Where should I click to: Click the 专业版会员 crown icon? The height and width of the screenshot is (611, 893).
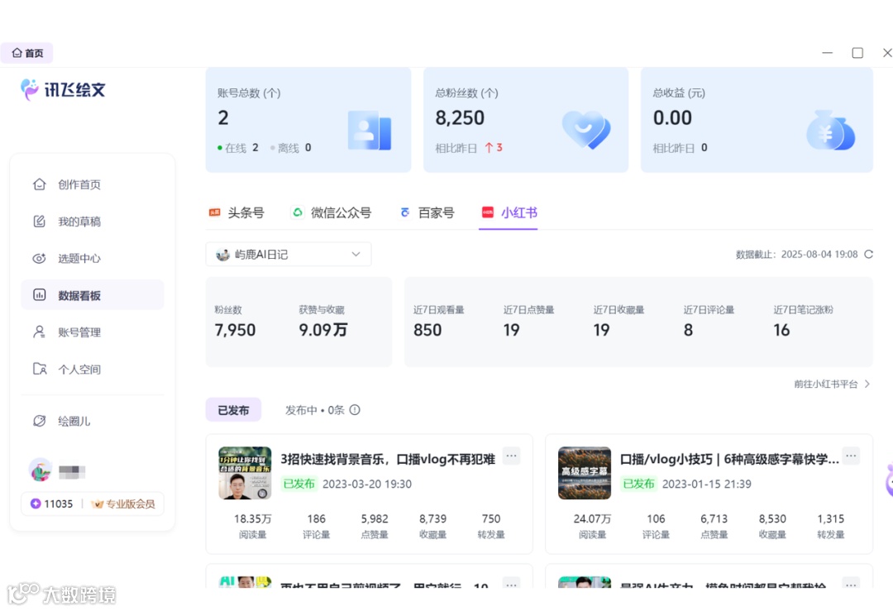click(x=97, y=504)
